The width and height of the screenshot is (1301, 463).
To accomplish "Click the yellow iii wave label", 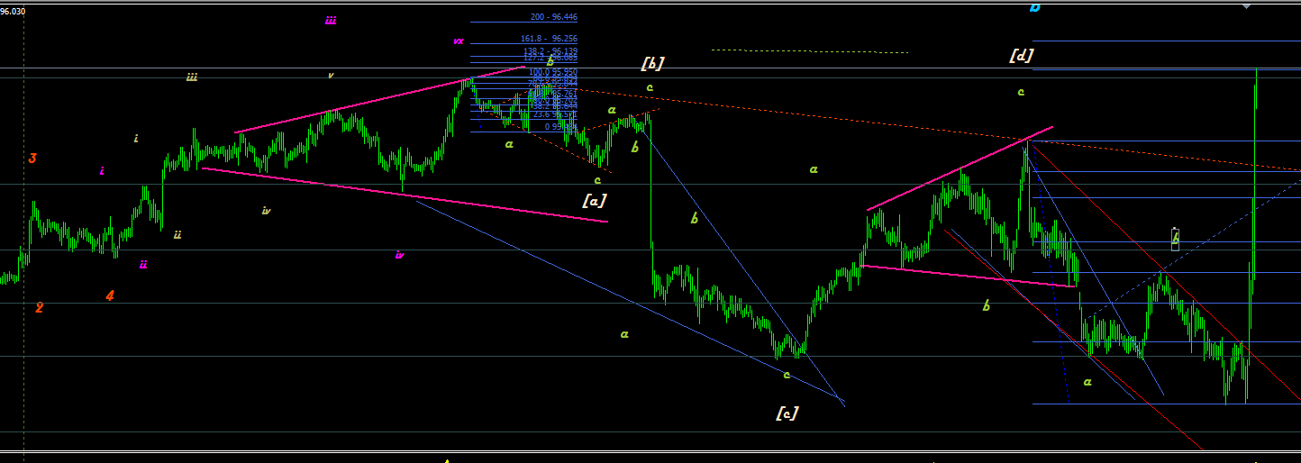I will 192,77.
